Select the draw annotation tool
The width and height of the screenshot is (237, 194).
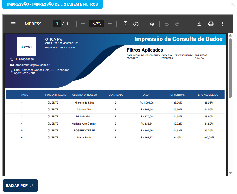tap(152, 24)
